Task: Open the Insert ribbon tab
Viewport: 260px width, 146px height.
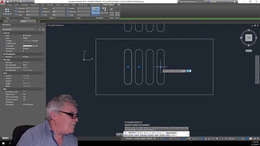Action: coord(17,5)
